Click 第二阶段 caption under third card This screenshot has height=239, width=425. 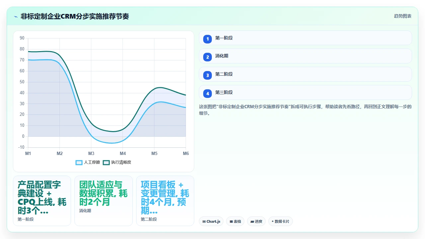pyautogui.click(x=149, y=219)
